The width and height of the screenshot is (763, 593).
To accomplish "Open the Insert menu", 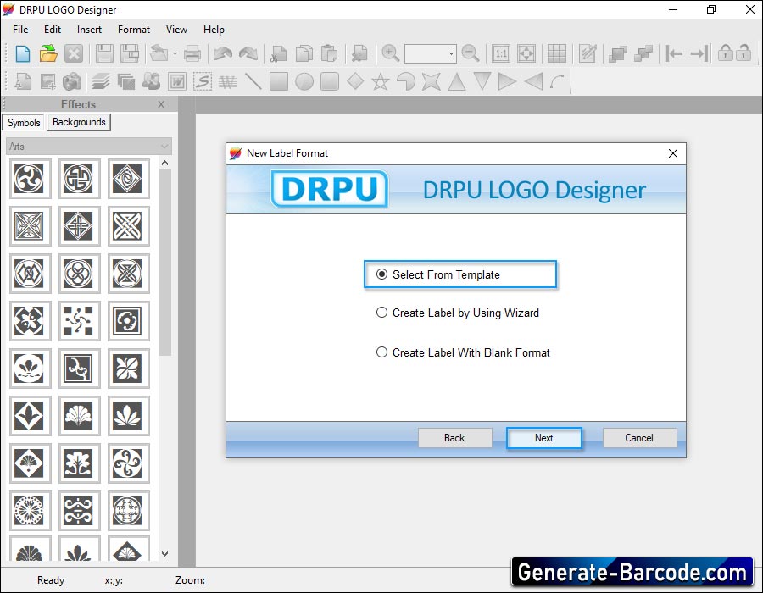I will tap(89, 30).
